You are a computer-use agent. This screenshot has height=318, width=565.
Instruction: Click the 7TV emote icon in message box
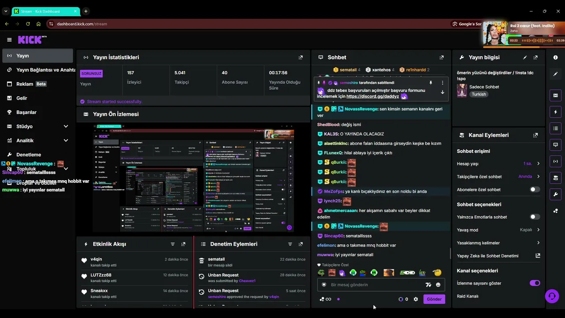428,285
